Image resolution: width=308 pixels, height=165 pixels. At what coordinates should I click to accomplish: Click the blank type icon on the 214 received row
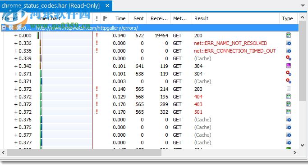point(288,89)
